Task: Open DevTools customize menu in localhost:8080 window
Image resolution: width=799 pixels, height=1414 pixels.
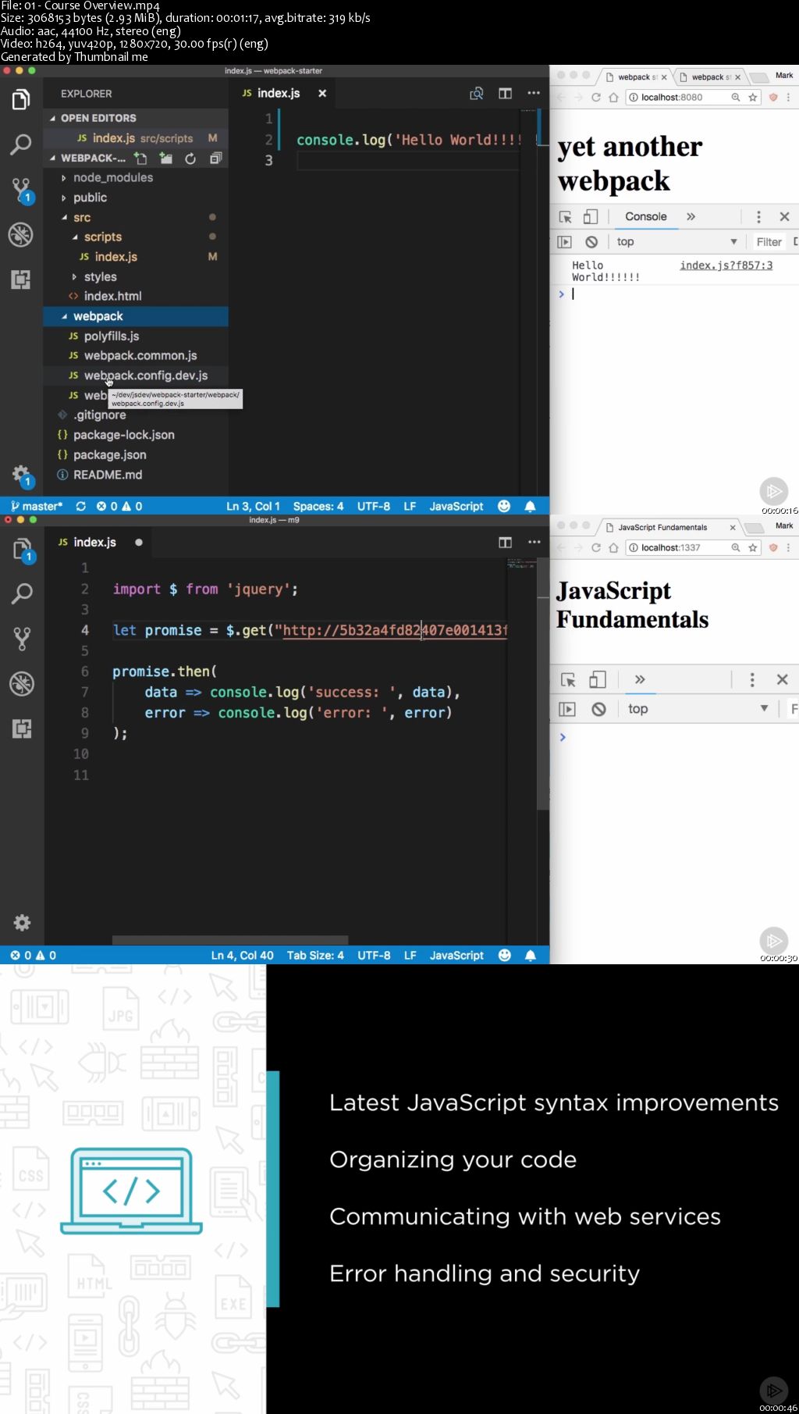Action: (x=758, y=217)
